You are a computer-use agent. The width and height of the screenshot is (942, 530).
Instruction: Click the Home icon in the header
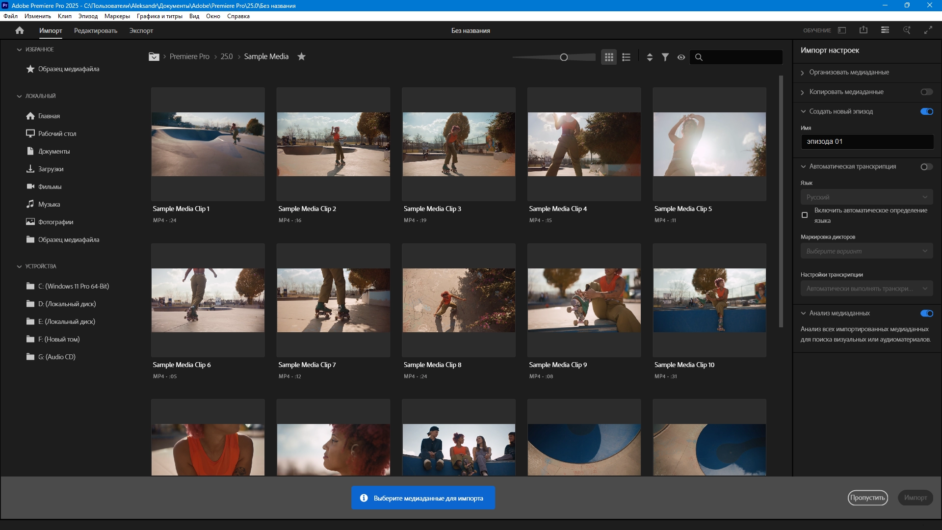(x=20, y=30)
